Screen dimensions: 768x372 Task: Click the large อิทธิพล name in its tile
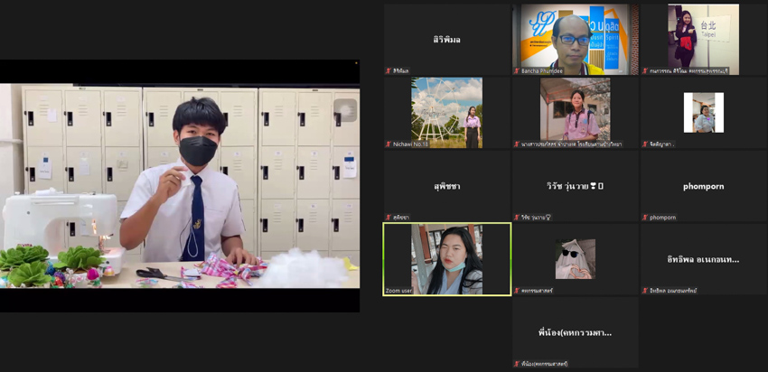pos(703,260)
